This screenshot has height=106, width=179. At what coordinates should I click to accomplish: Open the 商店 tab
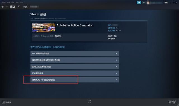click(x=12, y=7)
